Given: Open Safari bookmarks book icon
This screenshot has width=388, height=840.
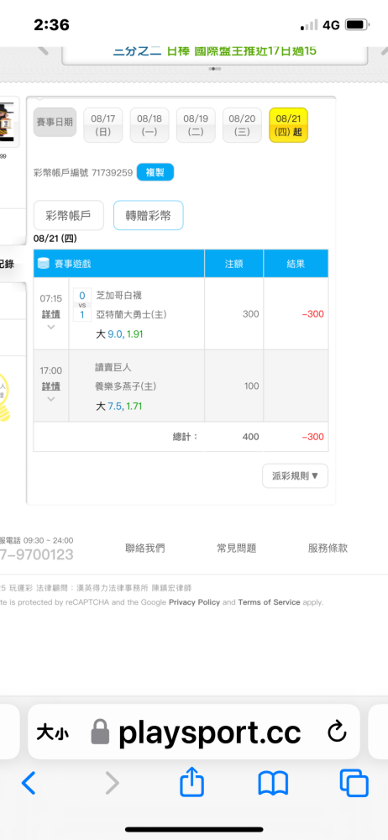Looking at the screenshot, I should [x=273, y=784].
